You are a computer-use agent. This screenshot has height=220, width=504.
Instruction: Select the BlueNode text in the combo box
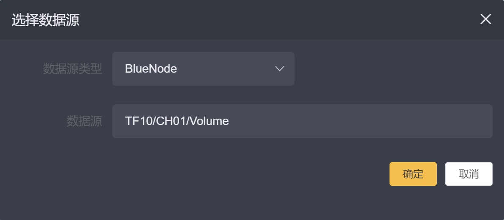pyautogui.click(x=151, y=69)
